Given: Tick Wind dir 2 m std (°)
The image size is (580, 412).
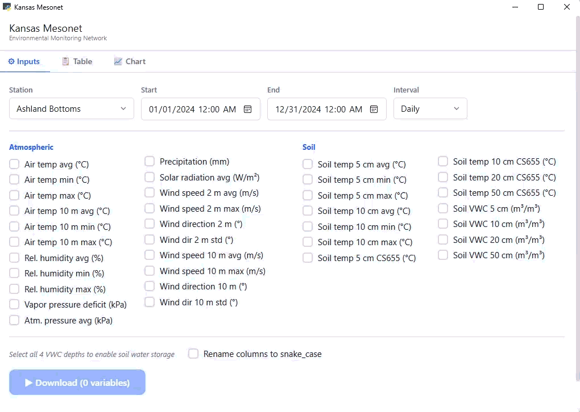Looking at the screenshot, I should click(x=150, y=239).
